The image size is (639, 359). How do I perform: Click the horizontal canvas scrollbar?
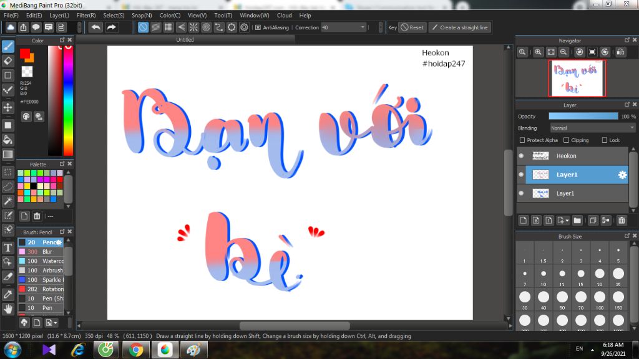295,326
